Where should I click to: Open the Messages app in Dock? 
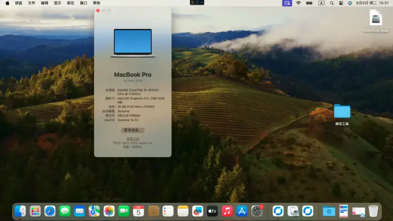coord(64,211)
